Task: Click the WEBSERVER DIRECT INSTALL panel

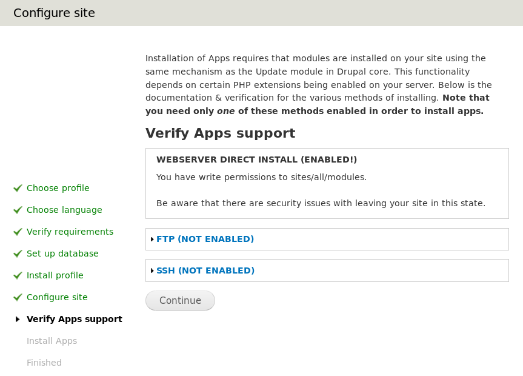Action: coord(327,182)
